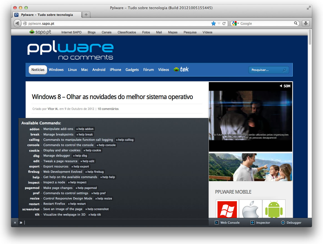Screen dimensions: 323x244
Task: Select the Notícias navigation tab
Action: coord(38,70)
